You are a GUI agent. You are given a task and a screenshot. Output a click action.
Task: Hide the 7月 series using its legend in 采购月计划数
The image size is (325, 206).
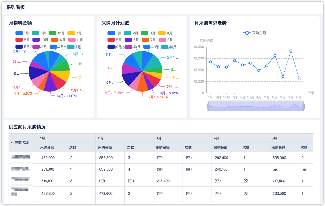click(146, 40)
